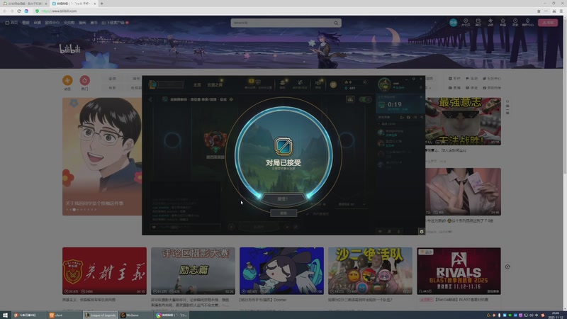
Task: Click the browser address bar URL
Action: 60,11
